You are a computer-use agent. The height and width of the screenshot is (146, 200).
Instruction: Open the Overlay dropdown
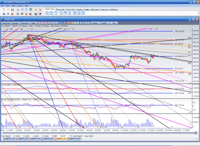pos(95,23)
